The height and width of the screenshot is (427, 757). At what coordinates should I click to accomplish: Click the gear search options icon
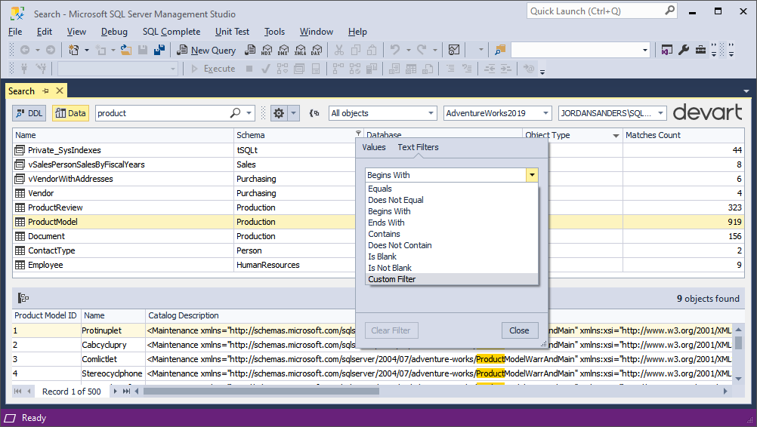(279, 113)
